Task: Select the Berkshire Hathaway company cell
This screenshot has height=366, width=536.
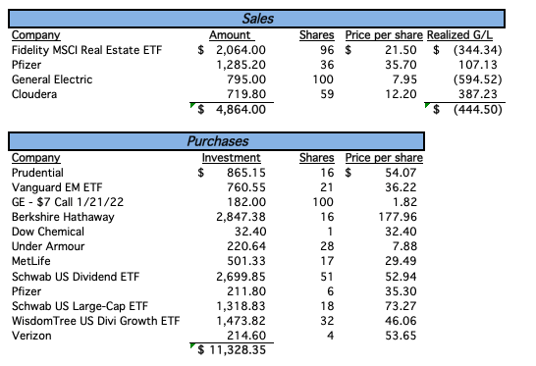Action: [x=63, y=217]
